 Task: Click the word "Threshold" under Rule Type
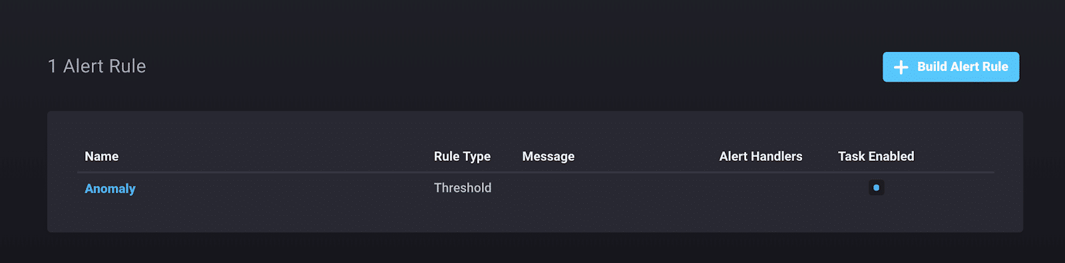tap(463, 188)
